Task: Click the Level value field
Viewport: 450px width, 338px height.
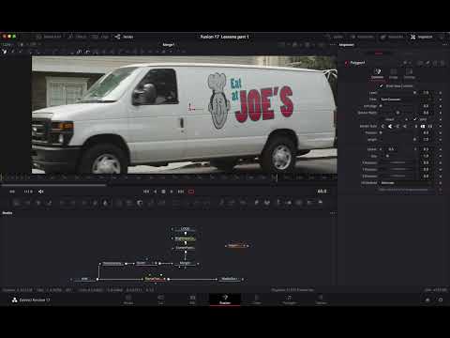Action: click(427, 93)
